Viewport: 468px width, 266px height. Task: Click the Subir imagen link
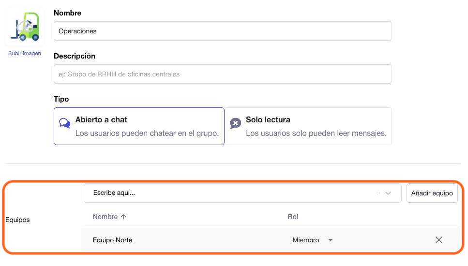coord(25,53)
